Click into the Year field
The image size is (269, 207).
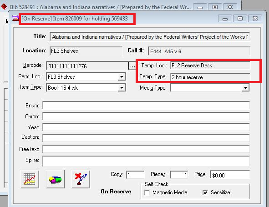146,127
